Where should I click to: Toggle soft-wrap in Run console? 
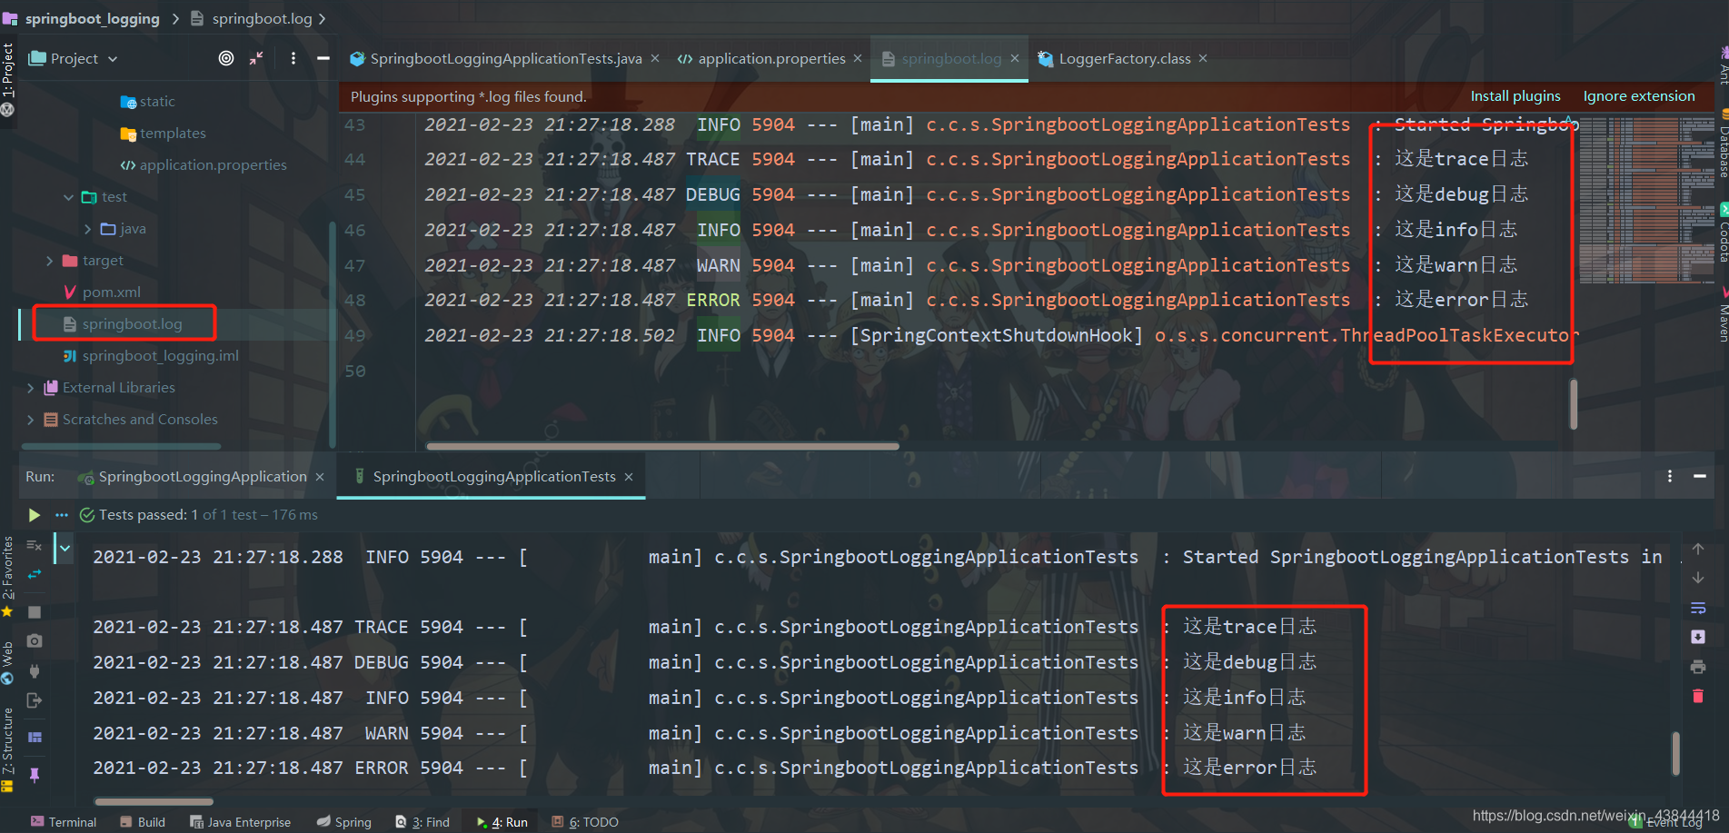1697,608
